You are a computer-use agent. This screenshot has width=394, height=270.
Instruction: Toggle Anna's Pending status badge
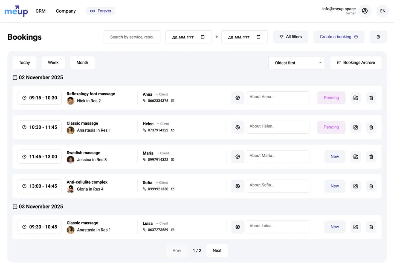click(x=331, y=98)
